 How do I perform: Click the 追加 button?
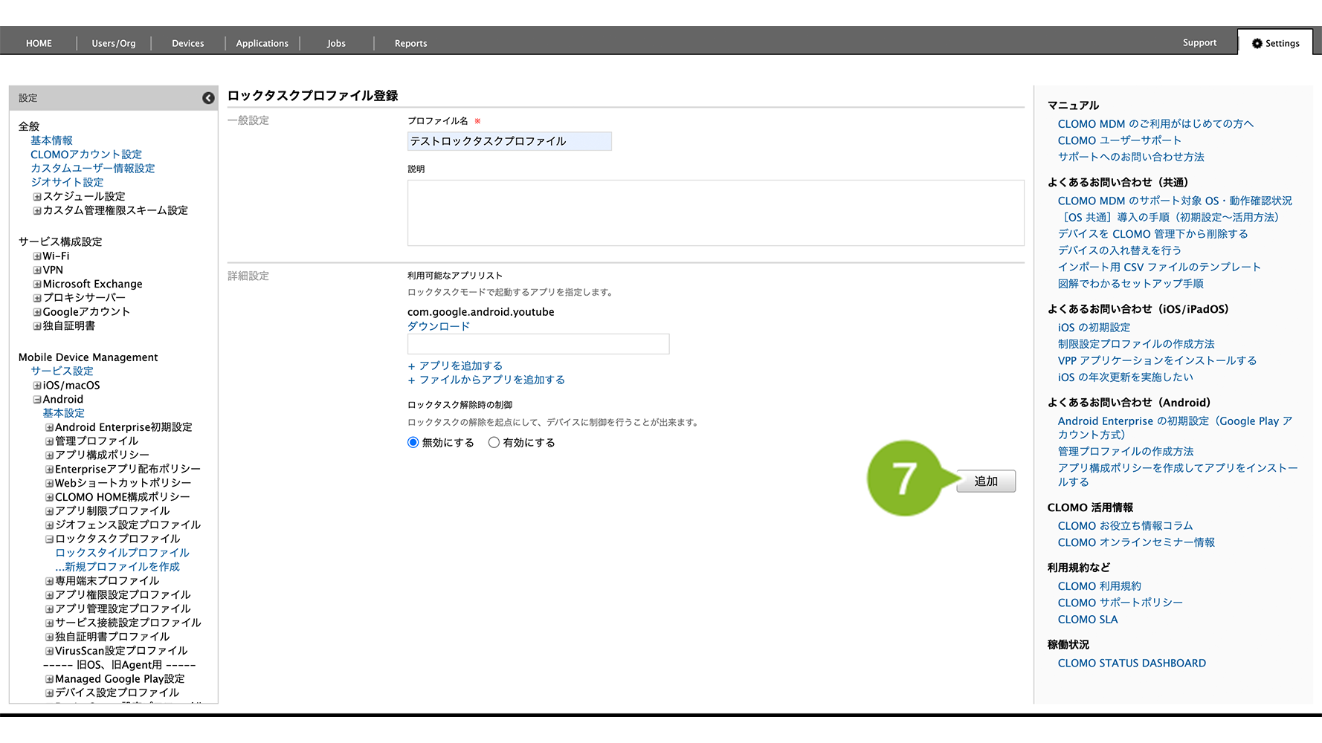coord(985,481)
